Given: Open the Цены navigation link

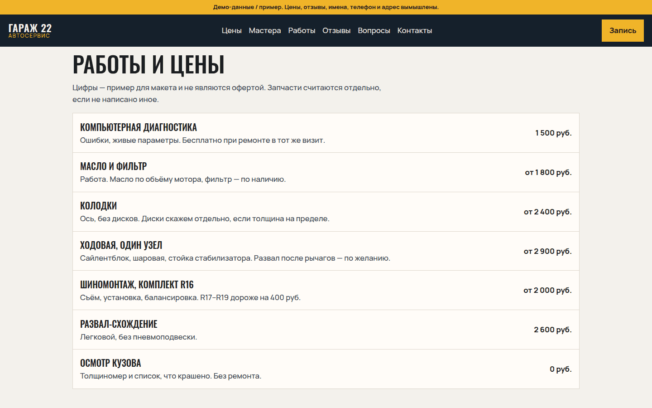Looking at the screenshot, I should (231, 30).
